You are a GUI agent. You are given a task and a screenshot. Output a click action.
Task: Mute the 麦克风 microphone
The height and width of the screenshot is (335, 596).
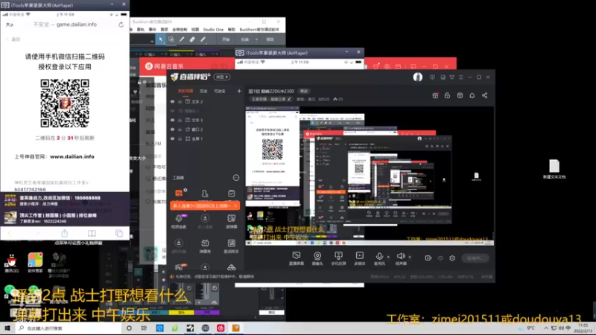[x=379, y=258]
